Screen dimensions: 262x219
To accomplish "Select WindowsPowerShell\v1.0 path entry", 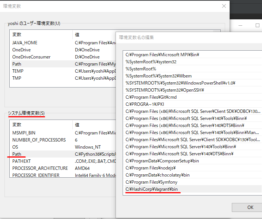I will pyautogui.click(x=193, y=83).
